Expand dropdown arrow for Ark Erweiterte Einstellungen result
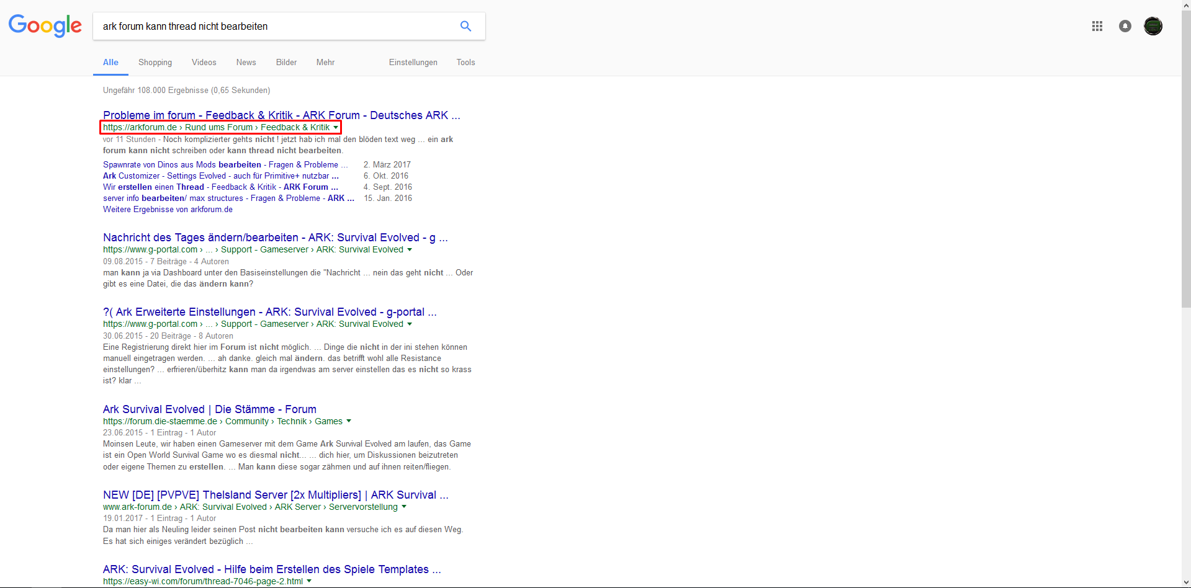1191x588 pixels. 410,324
